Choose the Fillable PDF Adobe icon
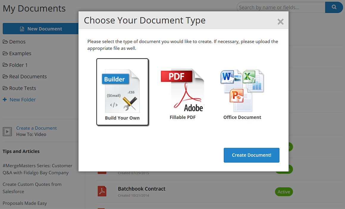Viewport: 345px width, 209px height. 182,90
